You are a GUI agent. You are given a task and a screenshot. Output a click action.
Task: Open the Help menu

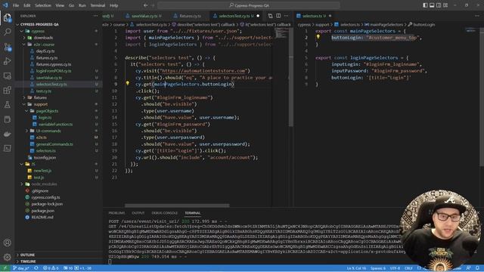point(114,5)
